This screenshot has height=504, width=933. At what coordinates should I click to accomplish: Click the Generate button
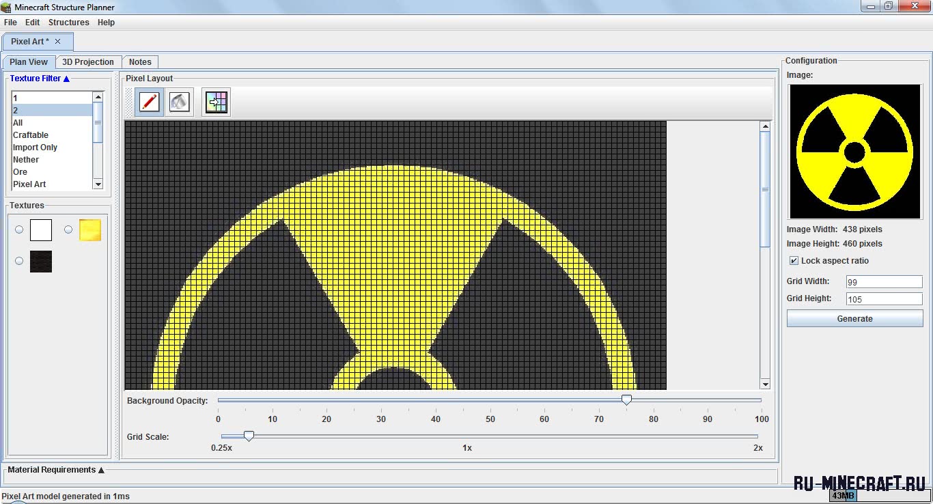[x=854, y=319]
